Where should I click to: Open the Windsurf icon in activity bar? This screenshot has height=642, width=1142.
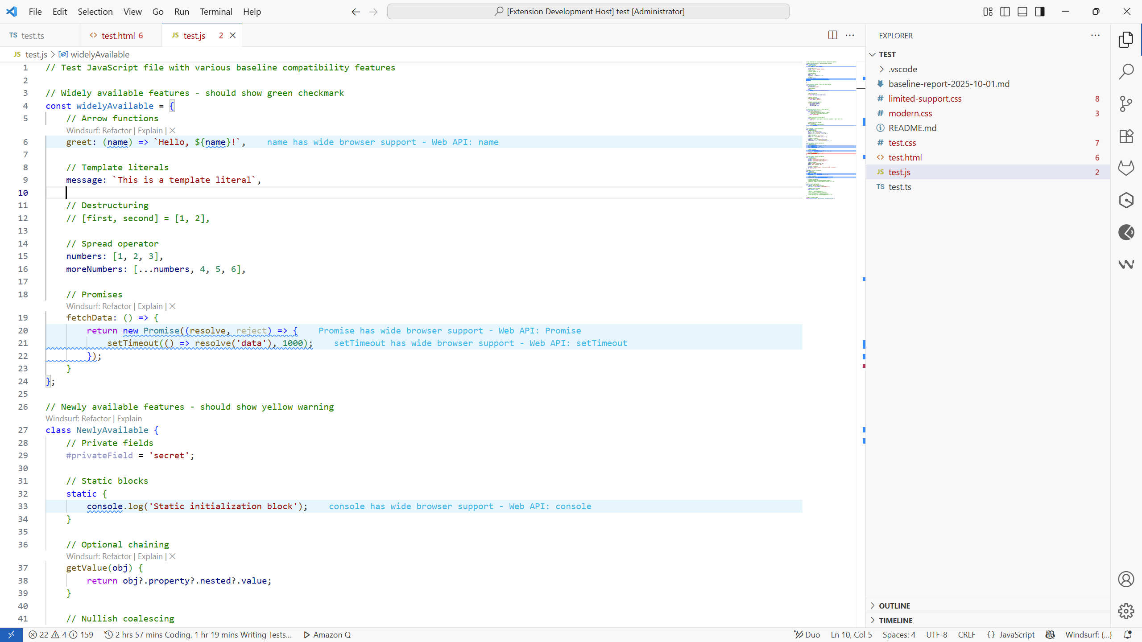1126,264
